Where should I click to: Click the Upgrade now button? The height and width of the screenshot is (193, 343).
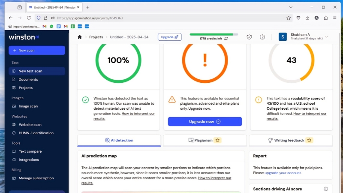click(x=205, y=121)
